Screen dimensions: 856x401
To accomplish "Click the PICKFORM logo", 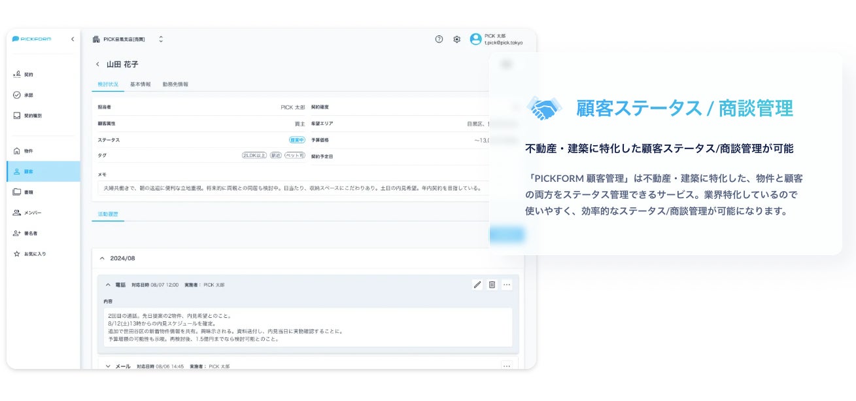I will 31,39.
